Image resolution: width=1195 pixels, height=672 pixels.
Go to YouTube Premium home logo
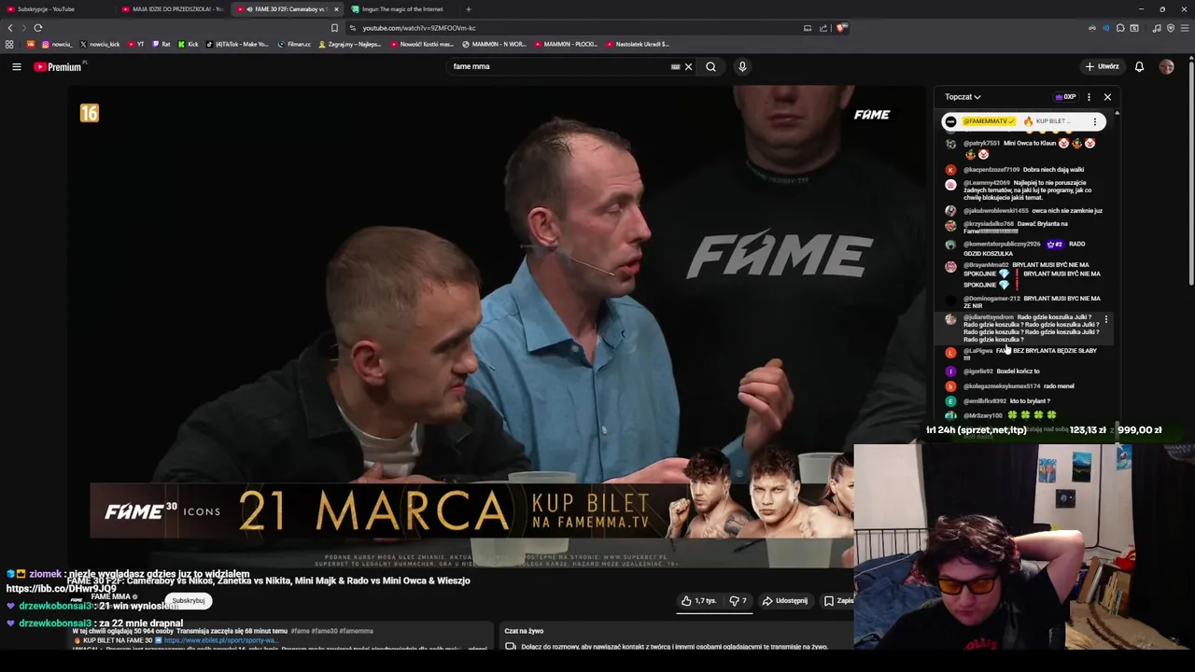(58, 66)
